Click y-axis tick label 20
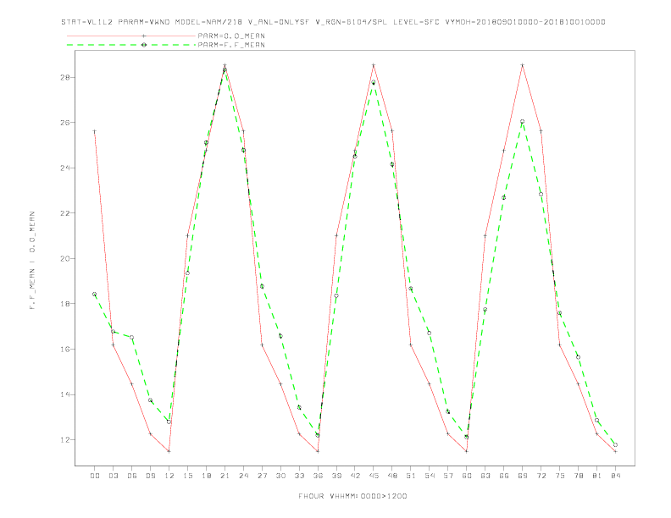This screenshot has width=671, height=518. pyautogui.click(x=65, y=258)
